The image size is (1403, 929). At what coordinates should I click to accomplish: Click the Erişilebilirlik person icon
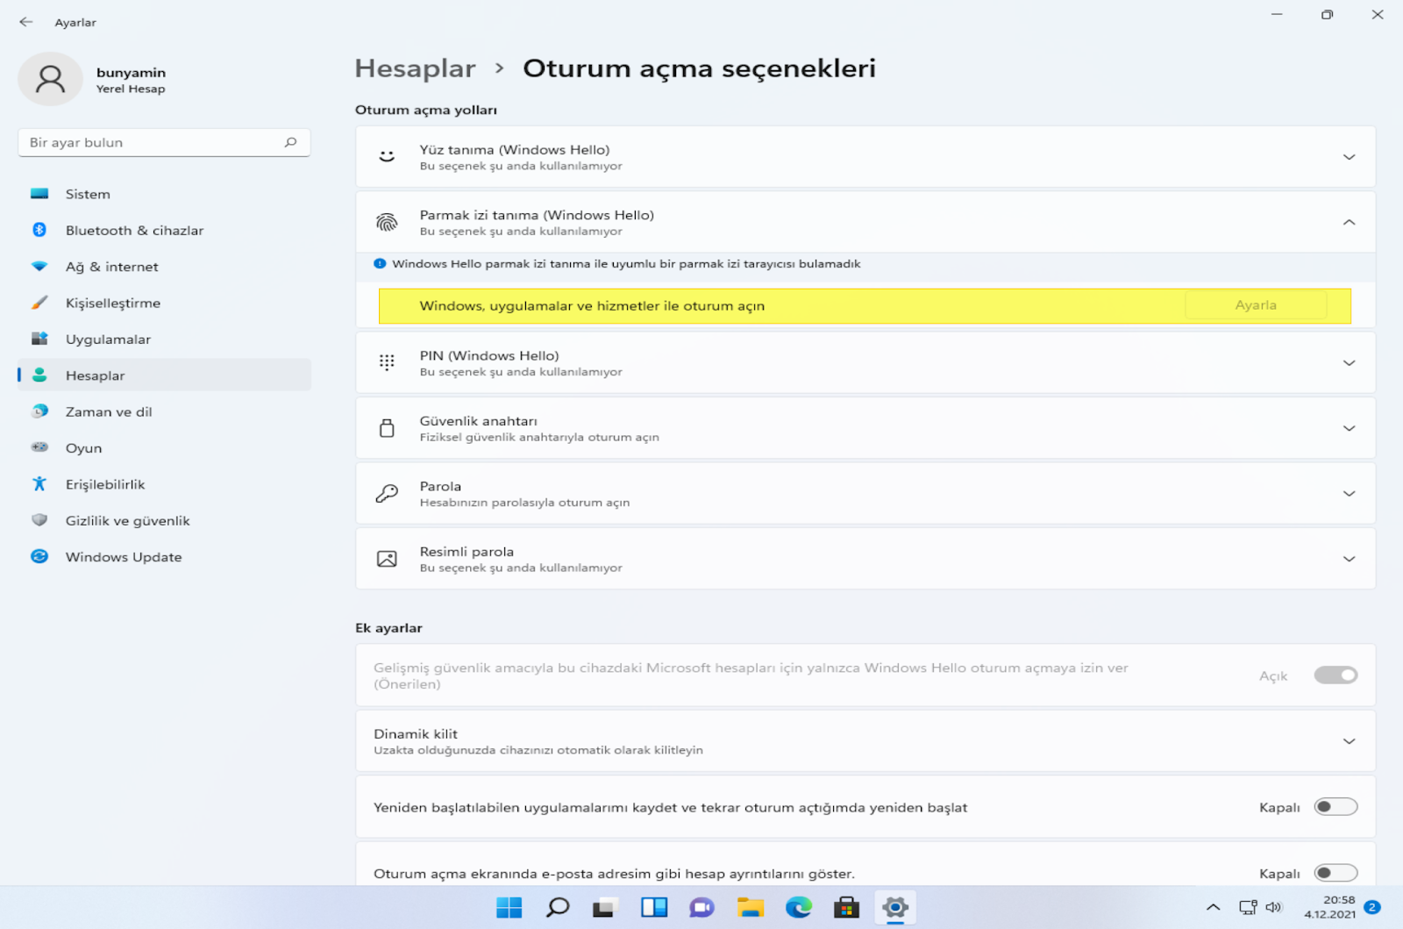(39, 484)
